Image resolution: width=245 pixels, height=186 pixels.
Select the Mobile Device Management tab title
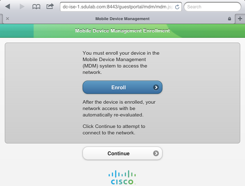tap(122, 19)
